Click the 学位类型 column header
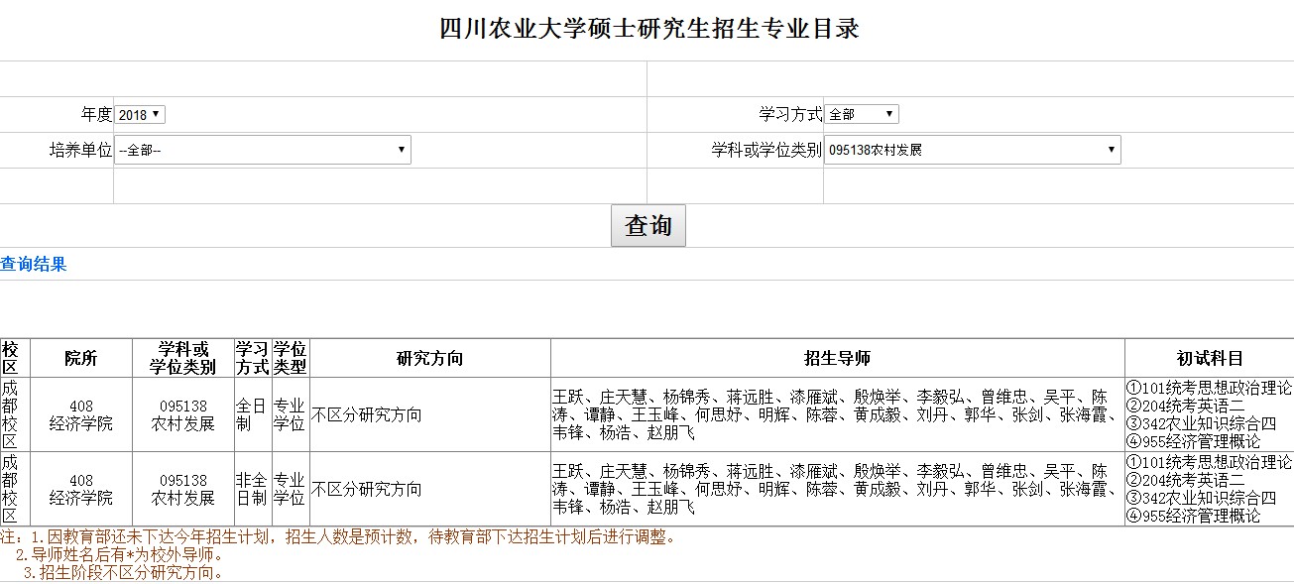 (291, 358)
